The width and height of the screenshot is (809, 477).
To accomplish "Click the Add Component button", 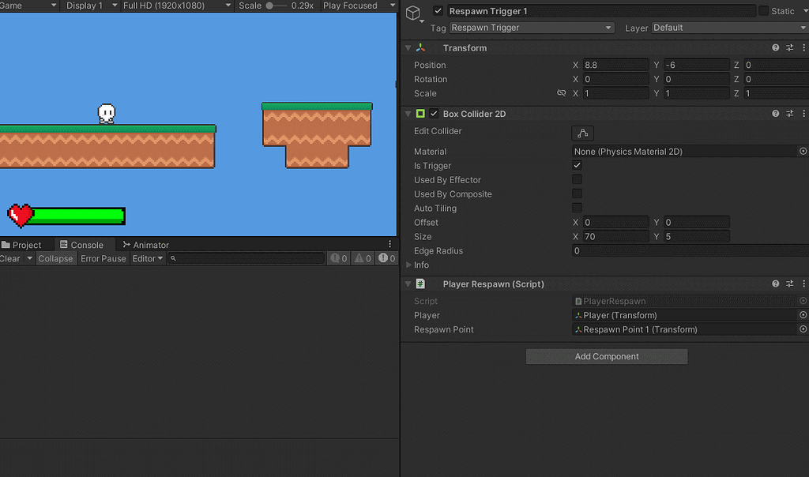I will pyautogui.click(x=606, y=356).
